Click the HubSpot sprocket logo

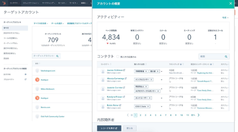(4, 3)
